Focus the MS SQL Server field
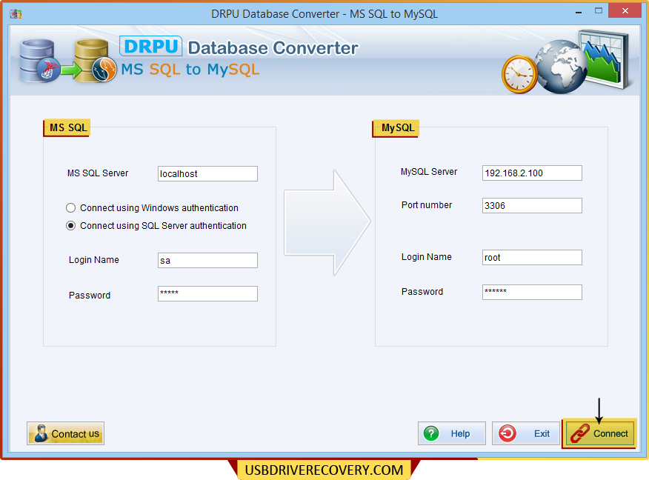Screen dimensions: 649x480 pyautogui.click(x=207, y=174)
